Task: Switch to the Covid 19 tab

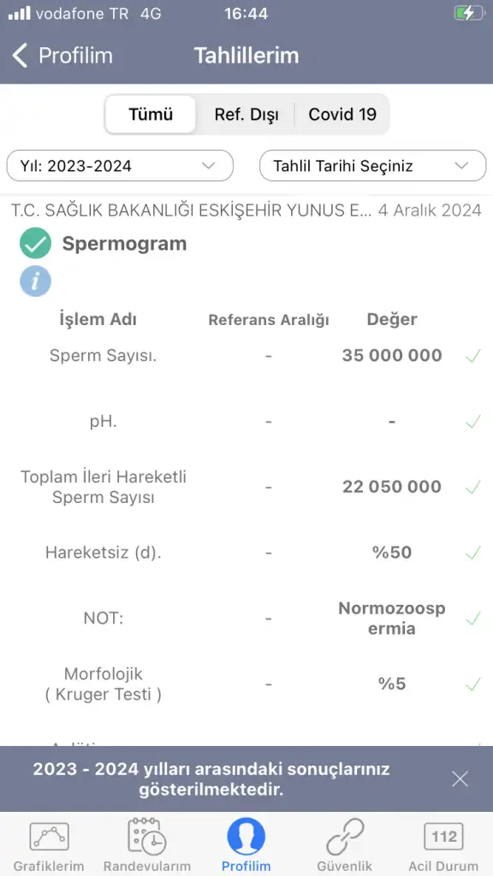Action: click(x=342, y=115)
